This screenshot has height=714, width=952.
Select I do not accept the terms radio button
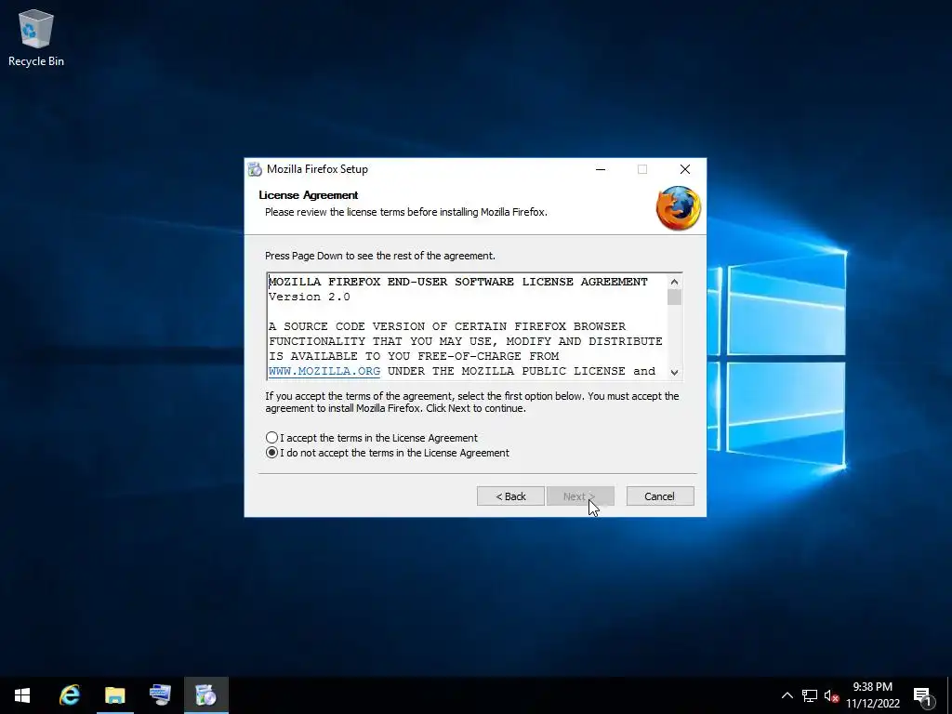(x=272, y=453)
